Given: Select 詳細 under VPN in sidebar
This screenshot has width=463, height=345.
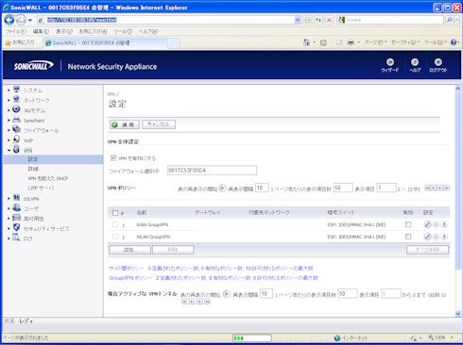Looking at the screenshot, I should click(33, 169).
